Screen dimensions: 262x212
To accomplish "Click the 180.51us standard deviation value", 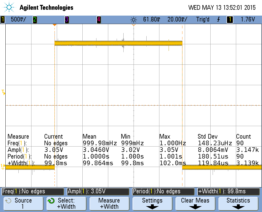I will (x=213, y=157).
